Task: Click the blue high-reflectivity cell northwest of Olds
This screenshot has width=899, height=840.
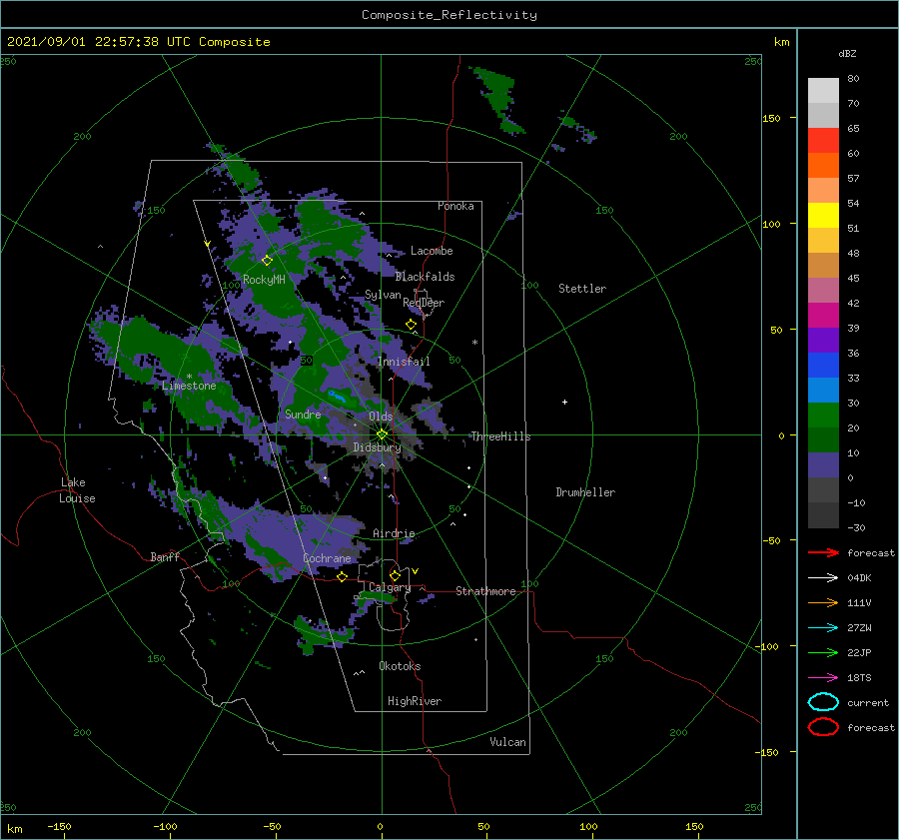Action: (x=338, y=396)
